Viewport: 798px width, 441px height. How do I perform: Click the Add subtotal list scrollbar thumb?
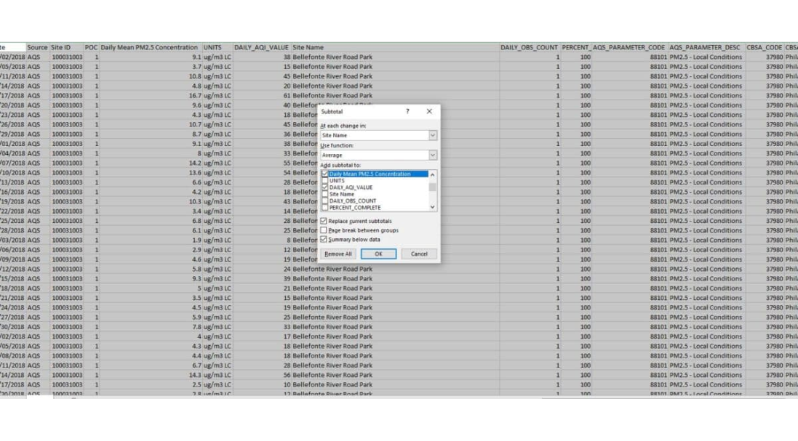[433, 186]
